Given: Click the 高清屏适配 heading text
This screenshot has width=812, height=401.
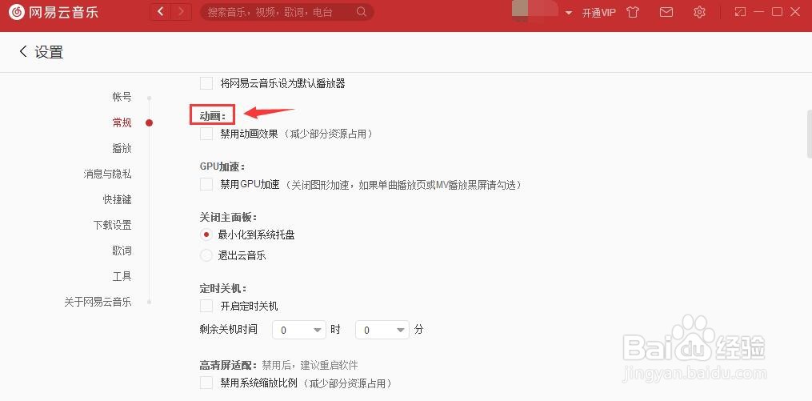Looking at the screenshot, I should pos(228,366).
